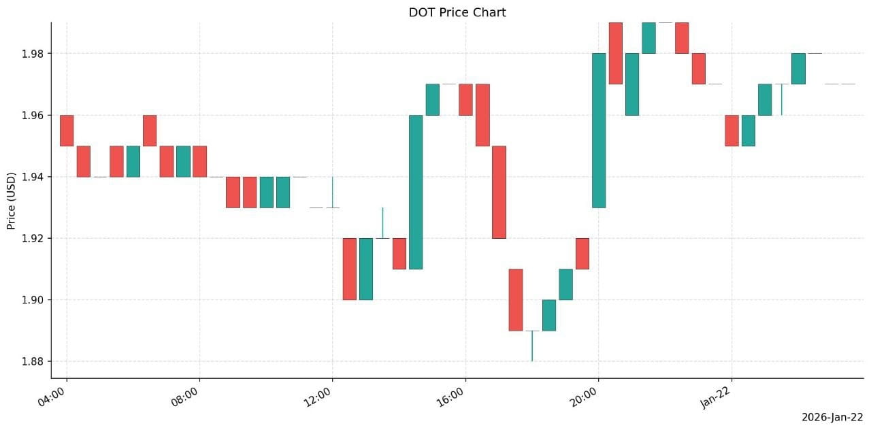Click the green candle with wick to 1.88

click(532, 346)
